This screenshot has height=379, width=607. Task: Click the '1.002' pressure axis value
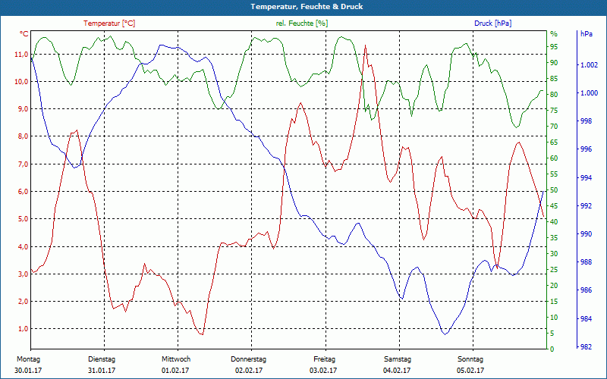pyautogui.click(x=589, y=65)
